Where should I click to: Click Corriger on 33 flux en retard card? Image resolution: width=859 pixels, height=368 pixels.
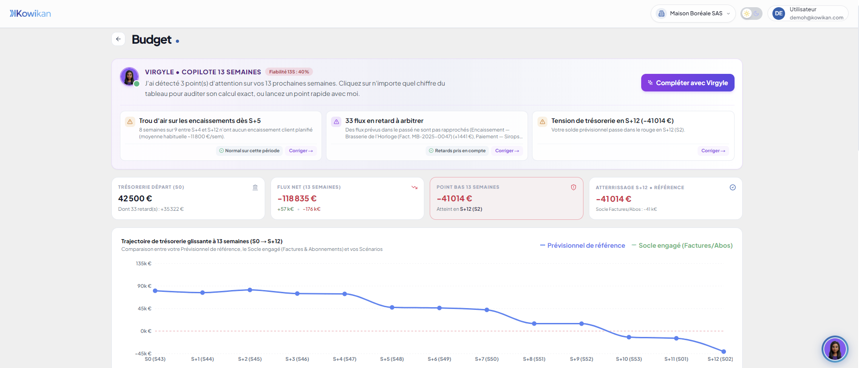coord(507,151)
